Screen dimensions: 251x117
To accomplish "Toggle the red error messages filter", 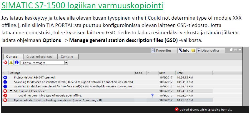I will [x=5, y=62].
